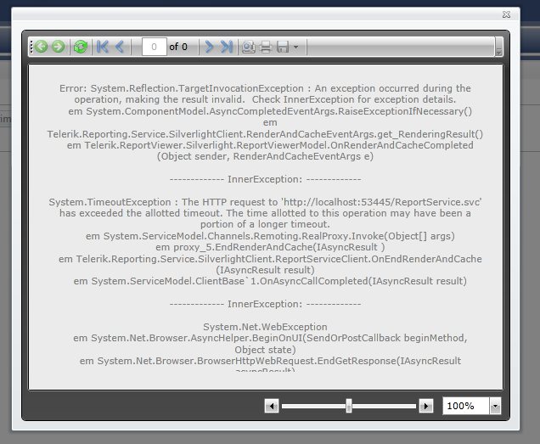This screenshot has width=540, height=444.
Task: Go to first page of report
Action: click(x=103, y=47)
